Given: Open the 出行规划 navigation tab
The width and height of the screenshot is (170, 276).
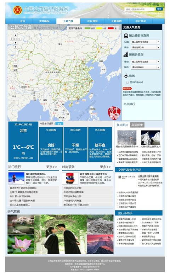Looking at the screenshot, I should tap(92, 21).
